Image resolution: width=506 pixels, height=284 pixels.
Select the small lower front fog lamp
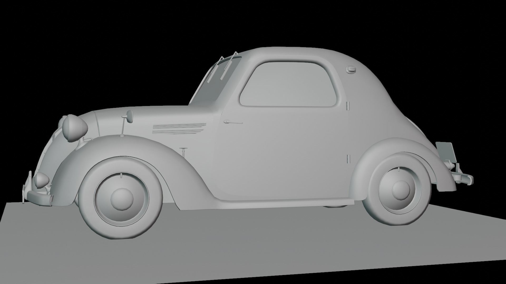42,180
